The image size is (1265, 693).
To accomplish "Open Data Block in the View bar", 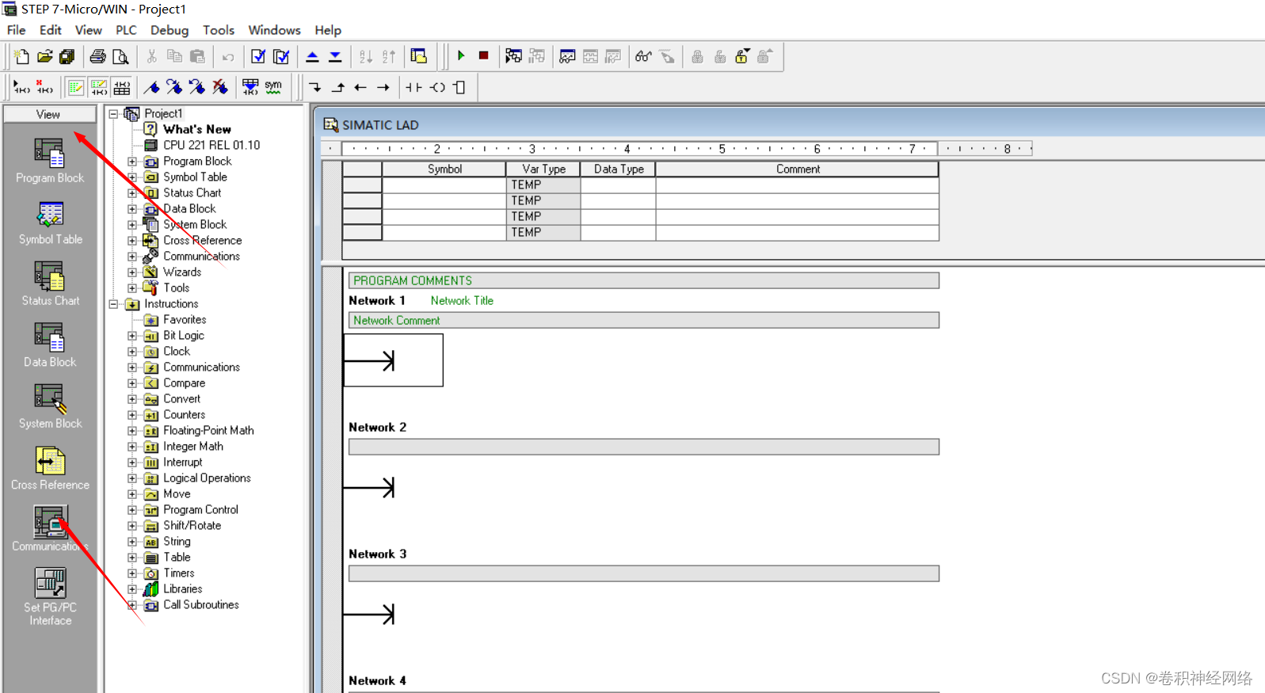I will [x=50, y=345].
